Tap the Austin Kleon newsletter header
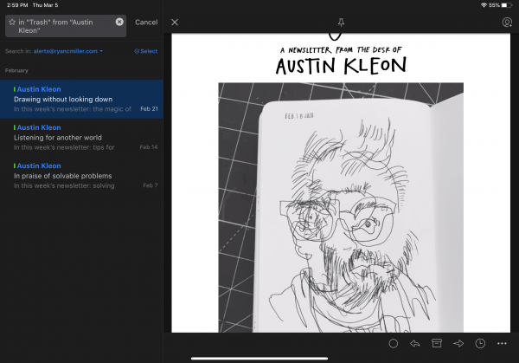The image size is (519, 363). pyautogui.click(x=340, y=59)
